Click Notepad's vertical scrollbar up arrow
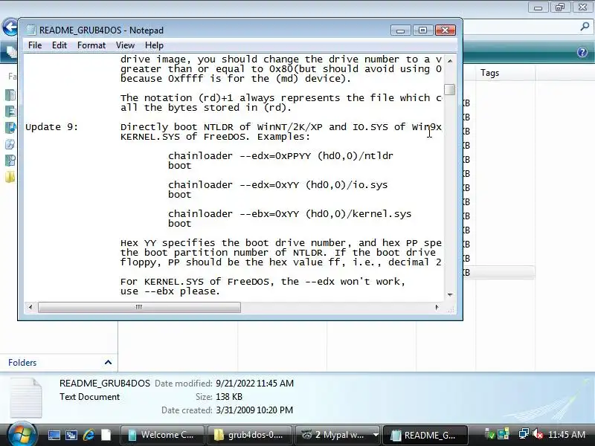The width and height of the screenshot is (595, 446). coord(450,61)
